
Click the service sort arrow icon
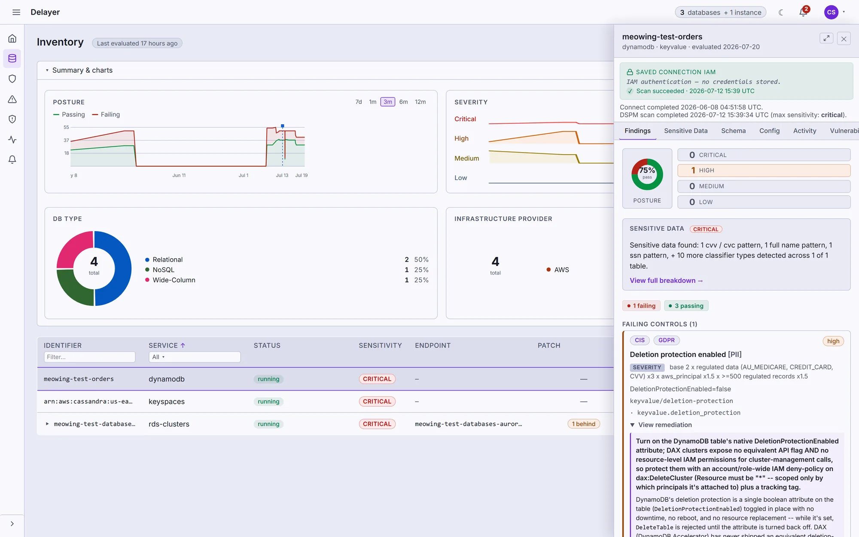click(183, 345)
